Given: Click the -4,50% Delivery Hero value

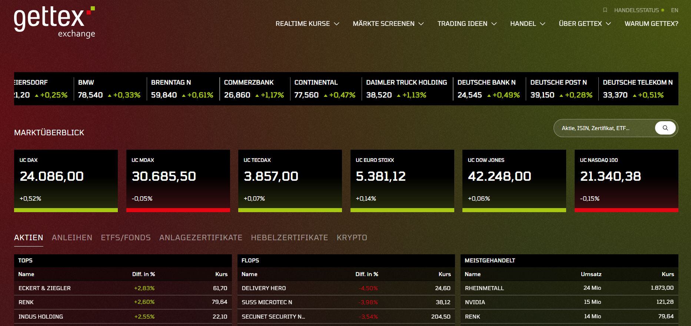Looking at the screenshot, I should point(368,288).
